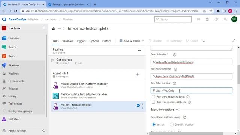
Task: Switch to Settings Agent pools browser tab
Action: point(68,4)
